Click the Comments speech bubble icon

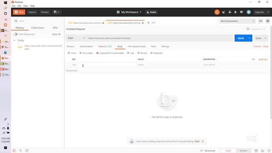click(x=248, y=29)
